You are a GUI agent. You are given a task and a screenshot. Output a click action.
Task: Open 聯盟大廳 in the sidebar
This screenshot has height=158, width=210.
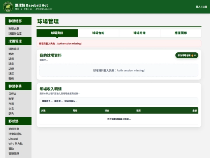[x=14, y=28]
